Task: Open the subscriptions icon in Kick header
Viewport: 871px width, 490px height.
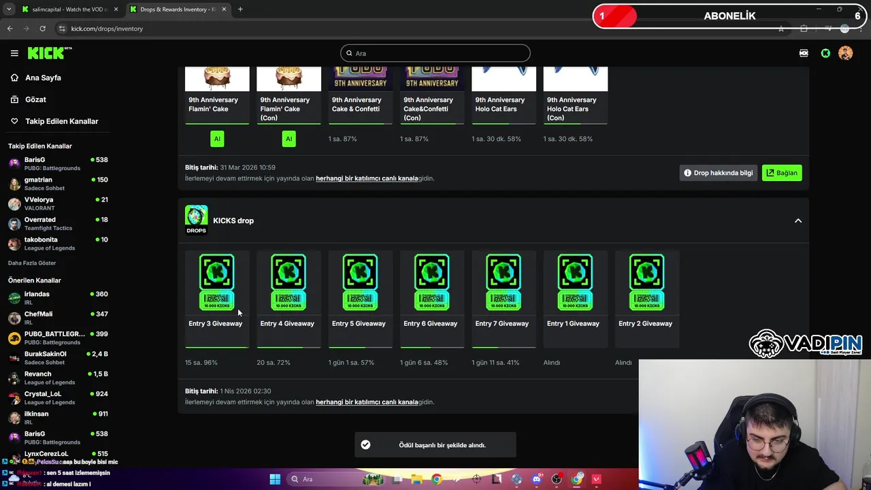Action: click(x=804, y=53)
